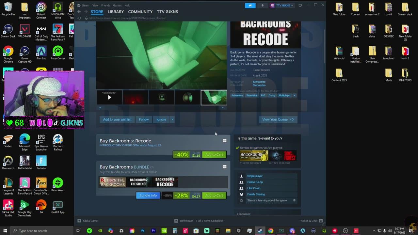Open the dropdown arrow beside Ignore
Screen dimensions: 418x235
pos(172,119)
